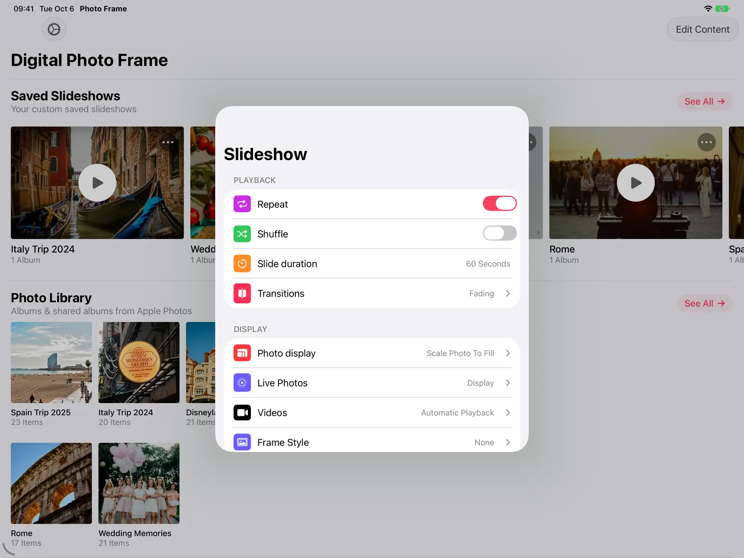Play the Italy Trip 2024 slideshow
744x558 pixels.
(x=97, y=183)
